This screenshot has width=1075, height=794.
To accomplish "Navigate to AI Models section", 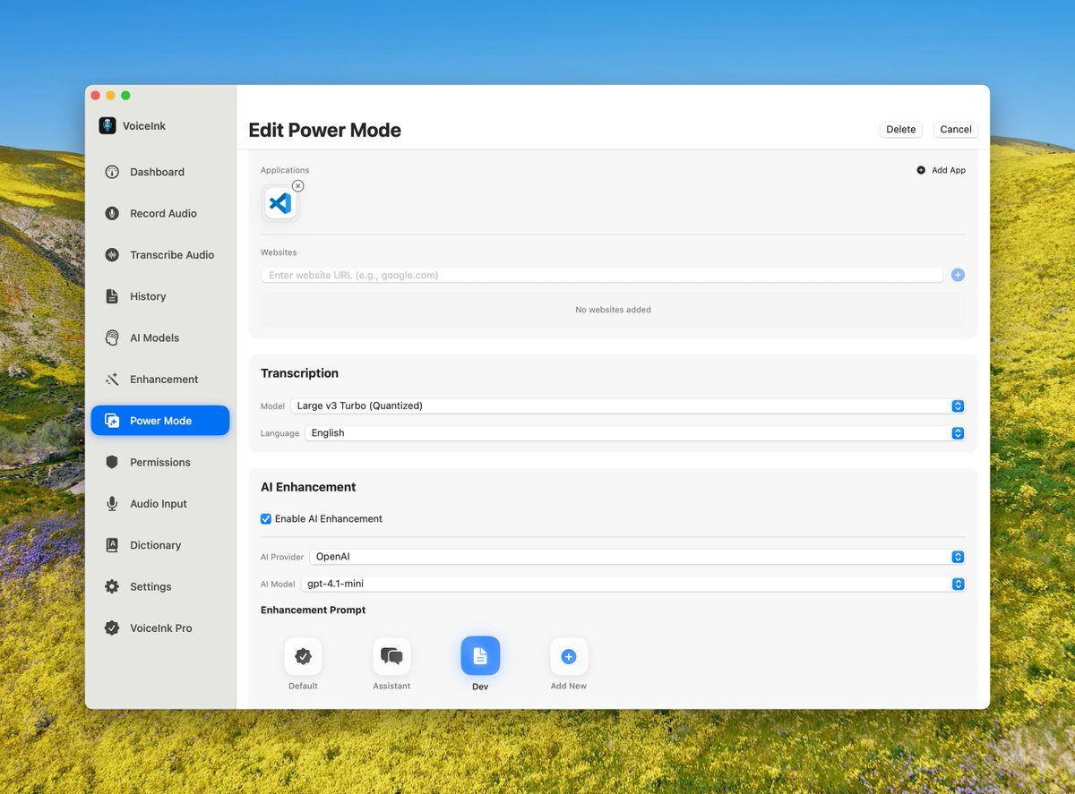I will coord(160,337).
